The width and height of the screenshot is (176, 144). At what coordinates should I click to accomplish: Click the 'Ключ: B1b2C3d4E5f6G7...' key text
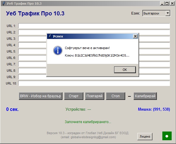[97, 55]
